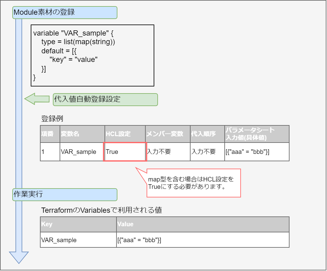Select the Module素材の登録 header box
This screenshot has height=271, width=327.
(65, 13)
